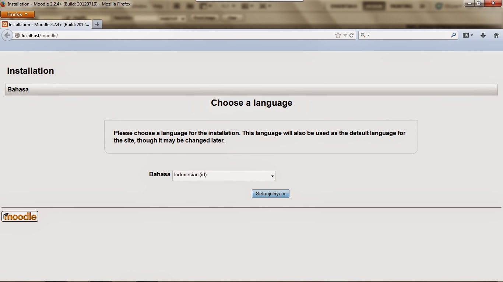Click the Moodle logo link
The width and height of the screenshot is (503, 282).
[x=20, y=216]
